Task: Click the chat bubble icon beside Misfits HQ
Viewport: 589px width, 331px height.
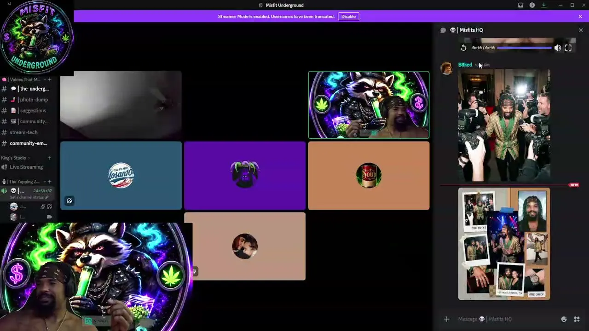Action: (443, 30)
